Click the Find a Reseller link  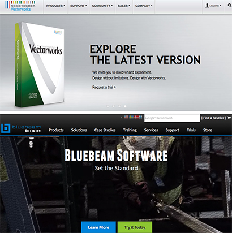point(214,118)
